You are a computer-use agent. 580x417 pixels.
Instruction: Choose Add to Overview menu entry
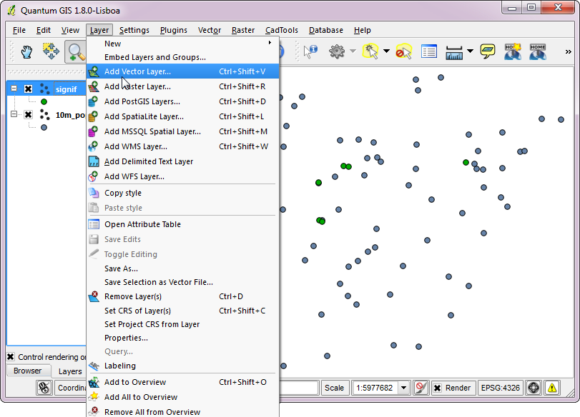(x=183, y=382)
